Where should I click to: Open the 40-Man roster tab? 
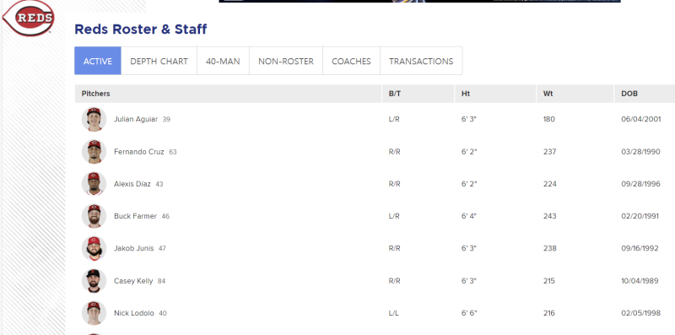pyautogui.click(x=223, y=61)
